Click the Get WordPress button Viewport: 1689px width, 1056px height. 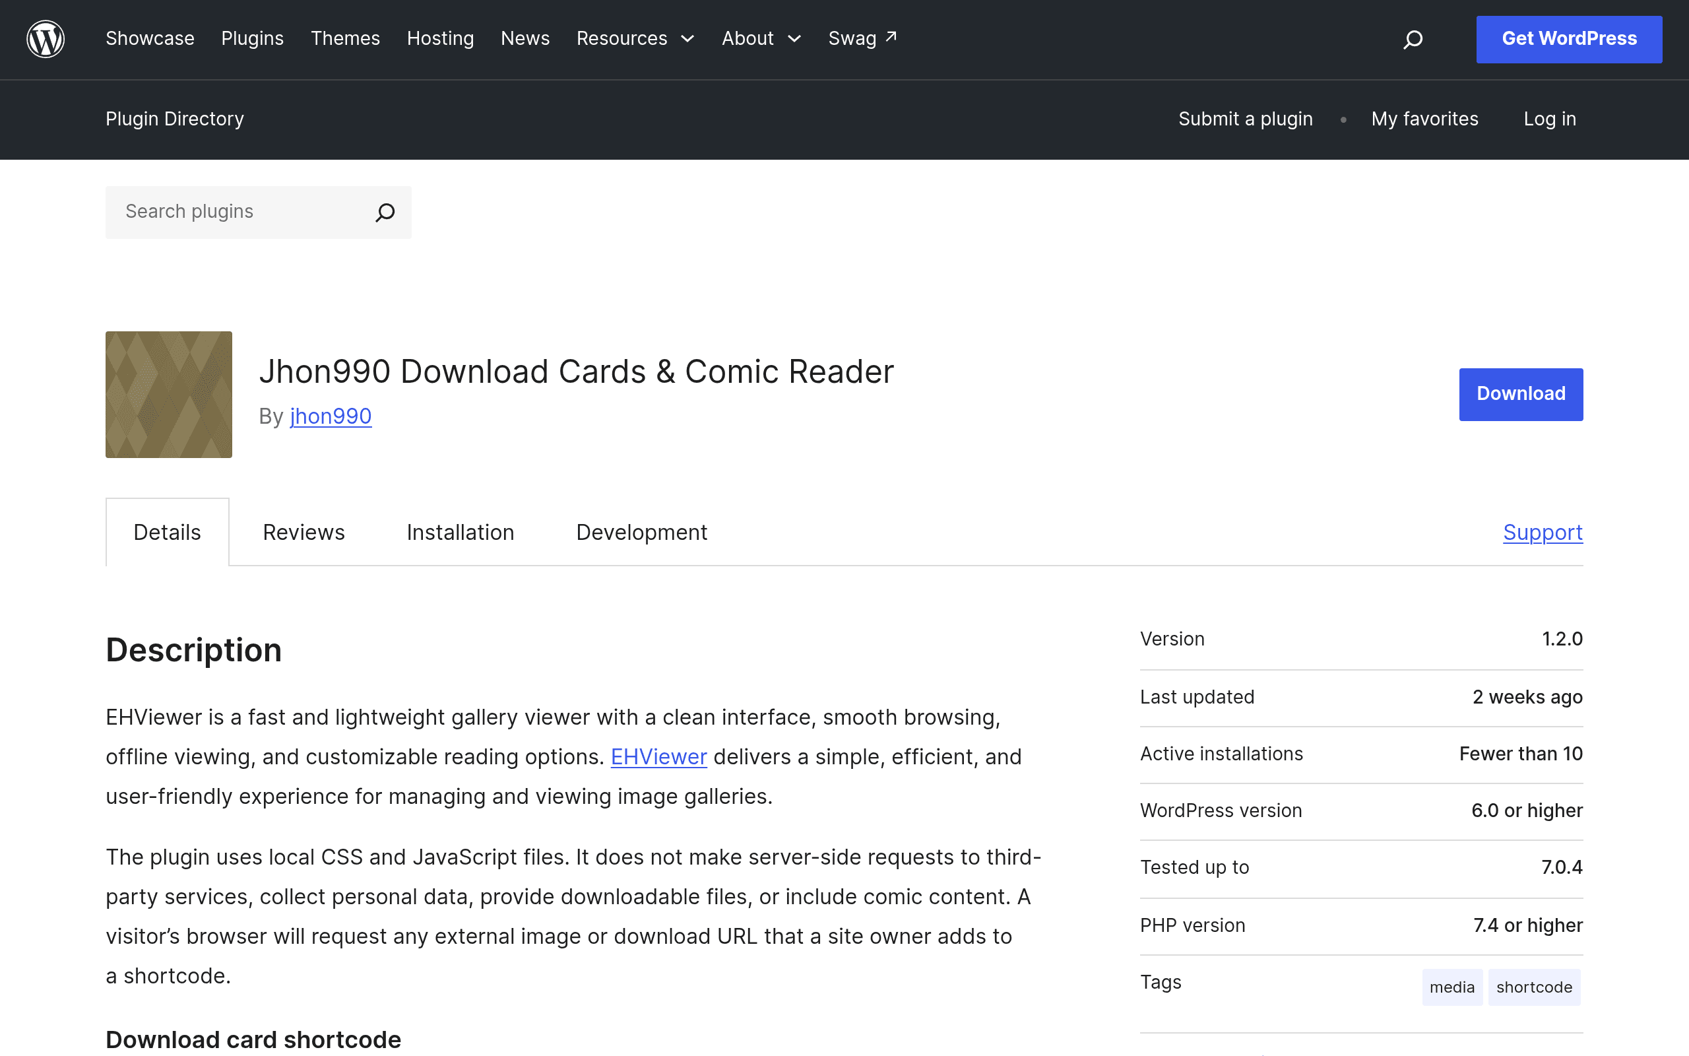[x=1569, y=39]
